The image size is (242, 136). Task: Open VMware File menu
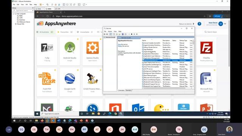point(14,5)
